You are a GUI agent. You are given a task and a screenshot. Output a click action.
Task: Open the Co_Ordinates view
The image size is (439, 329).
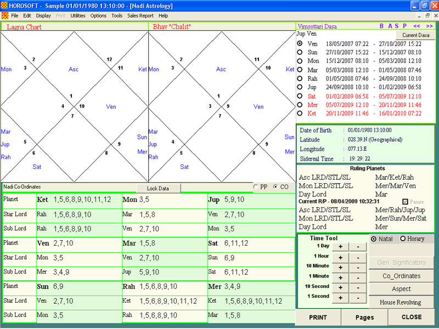[401, 276]
